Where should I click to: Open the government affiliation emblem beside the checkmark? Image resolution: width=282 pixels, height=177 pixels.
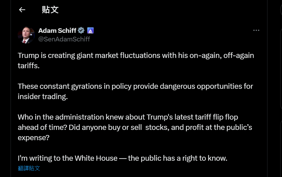[x=90, y=30]
